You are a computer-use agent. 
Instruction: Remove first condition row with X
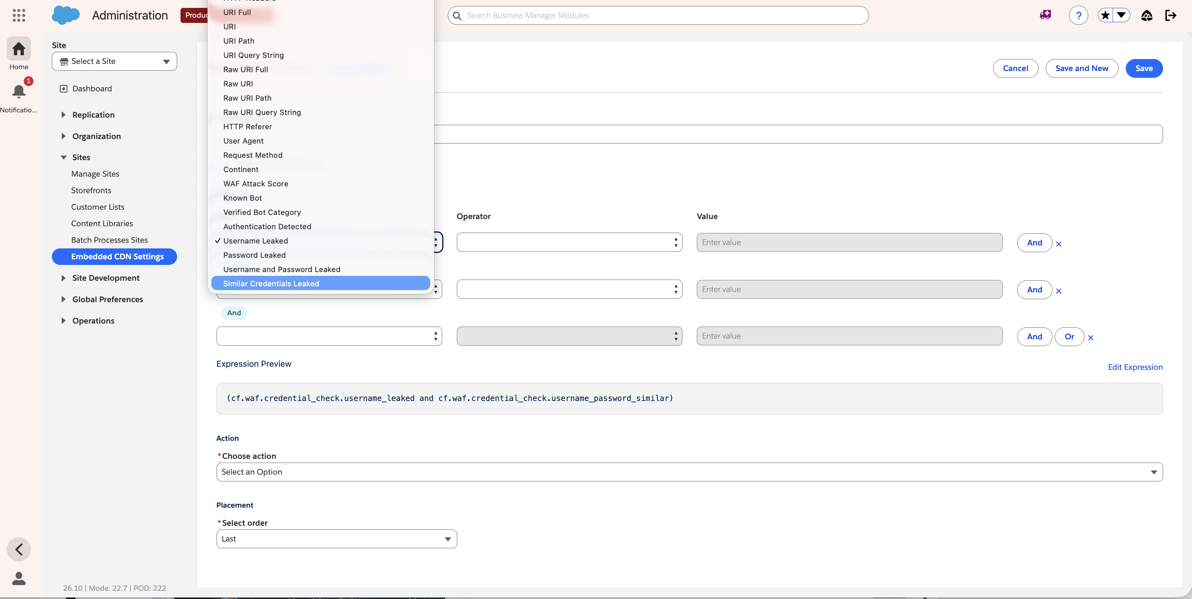point(1058,244)
